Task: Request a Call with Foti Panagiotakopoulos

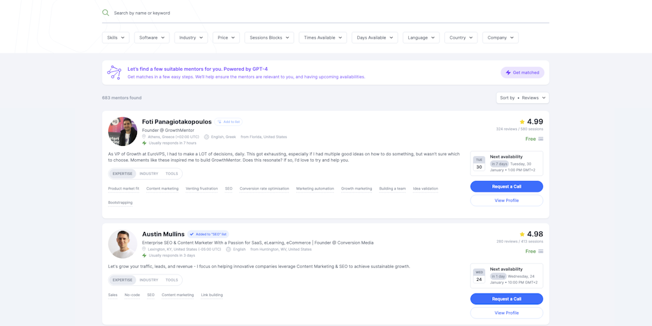Action: pos(506,187)
